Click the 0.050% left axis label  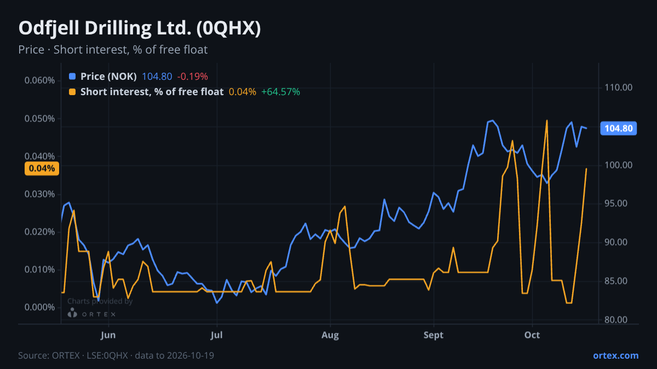tap(39, 119)
